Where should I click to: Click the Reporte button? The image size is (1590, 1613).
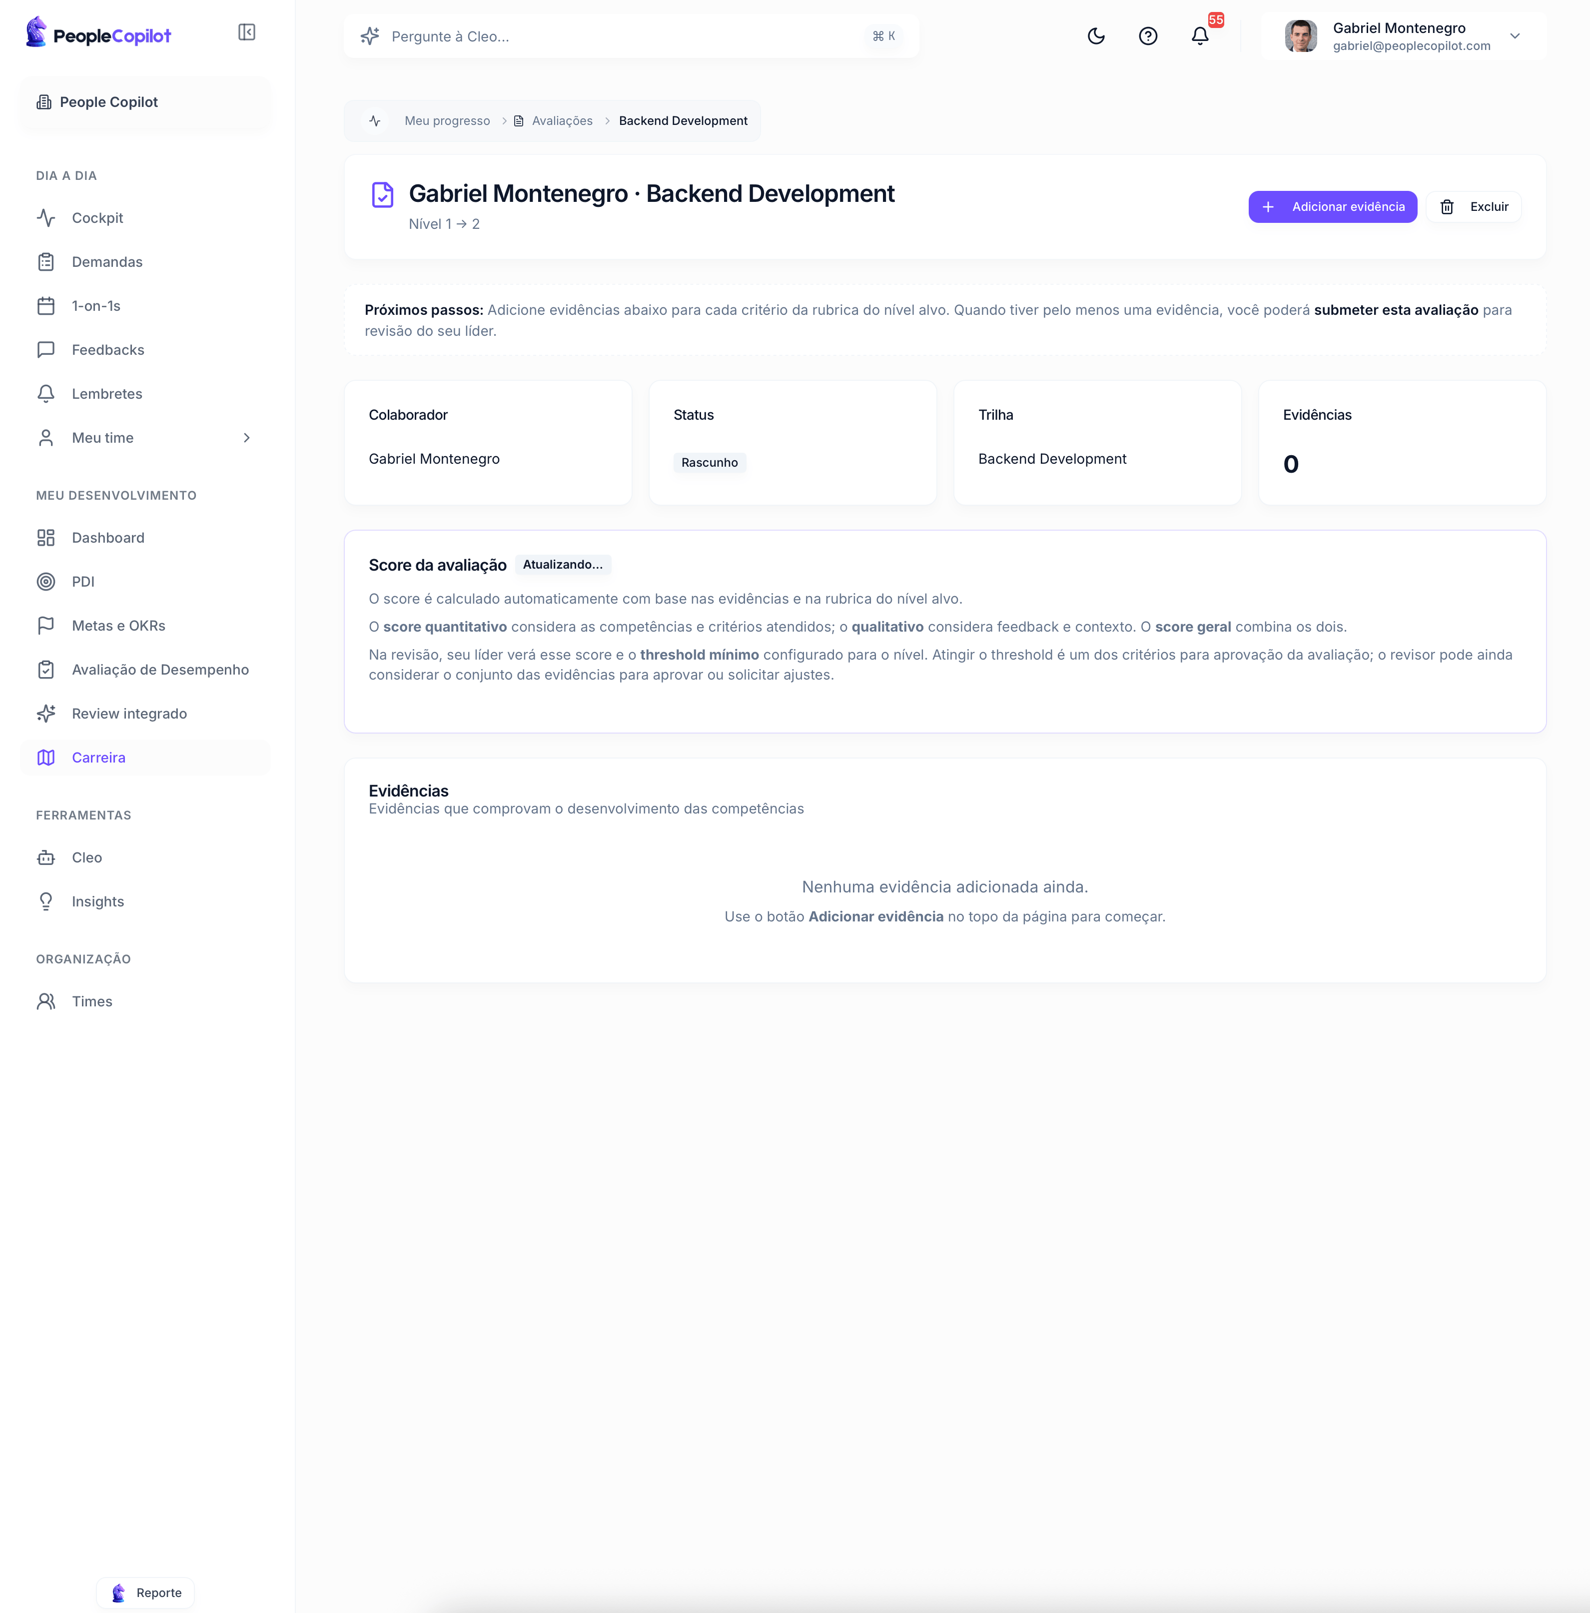(x=145, y=1592)
